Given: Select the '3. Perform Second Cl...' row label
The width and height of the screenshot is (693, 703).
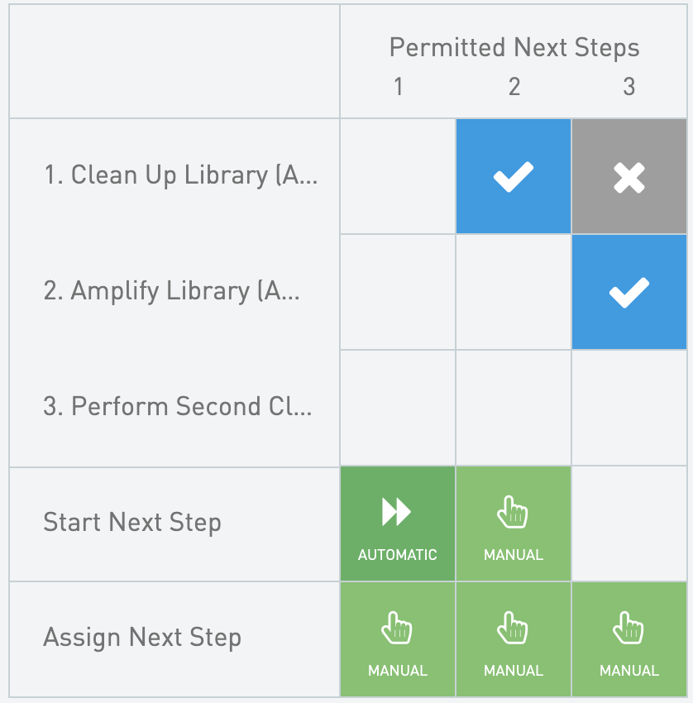Looking at the screenshot, I should (178, 407).
